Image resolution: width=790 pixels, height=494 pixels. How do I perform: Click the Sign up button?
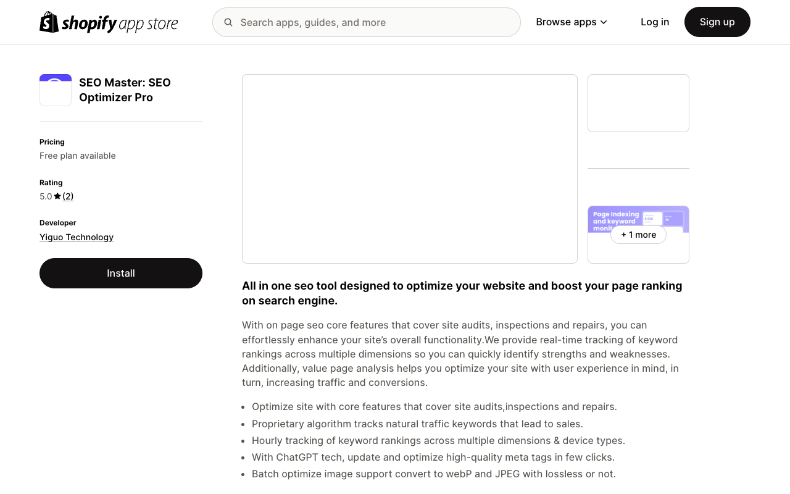click(717, 22)
